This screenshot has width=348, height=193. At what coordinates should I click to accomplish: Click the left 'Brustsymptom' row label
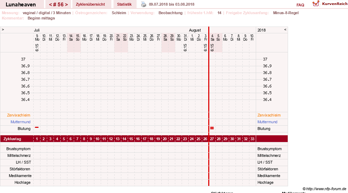pyautogui.click(x=18, y=149)
